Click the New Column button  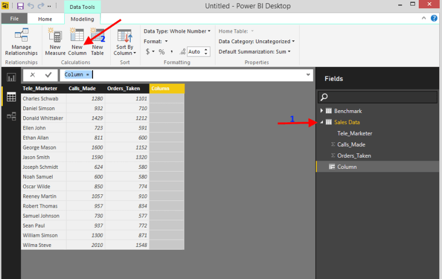coord(77,42)
